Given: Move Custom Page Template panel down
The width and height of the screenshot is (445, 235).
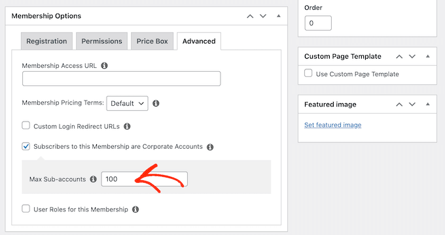Looking at the screenshot, I should 412,57.
